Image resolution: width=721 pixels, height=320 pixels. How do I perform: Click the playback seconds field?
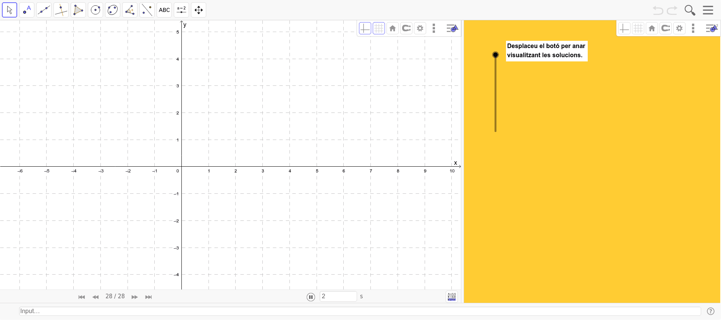(x=338, y=296)
